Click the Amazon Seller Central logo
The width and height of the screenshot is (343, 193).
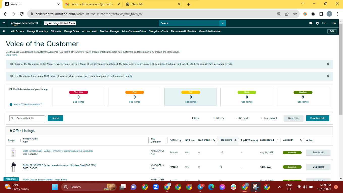coord(24,23)
